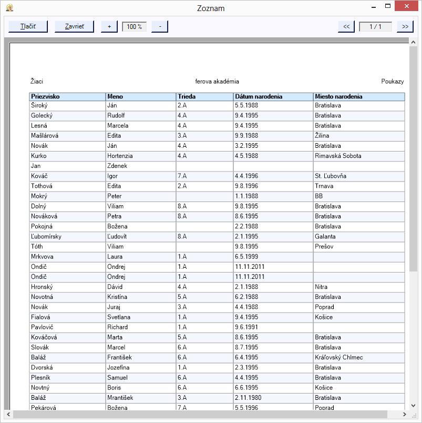Select the Golecký surname cell
The image size is (422, 423).
67,115
